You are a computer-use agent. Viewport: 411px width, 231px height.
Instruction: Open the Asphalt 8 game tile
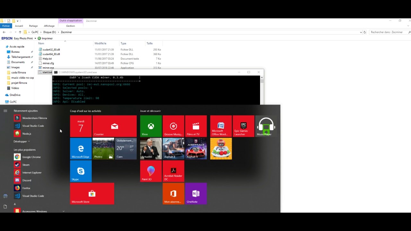tap(173, 149)
